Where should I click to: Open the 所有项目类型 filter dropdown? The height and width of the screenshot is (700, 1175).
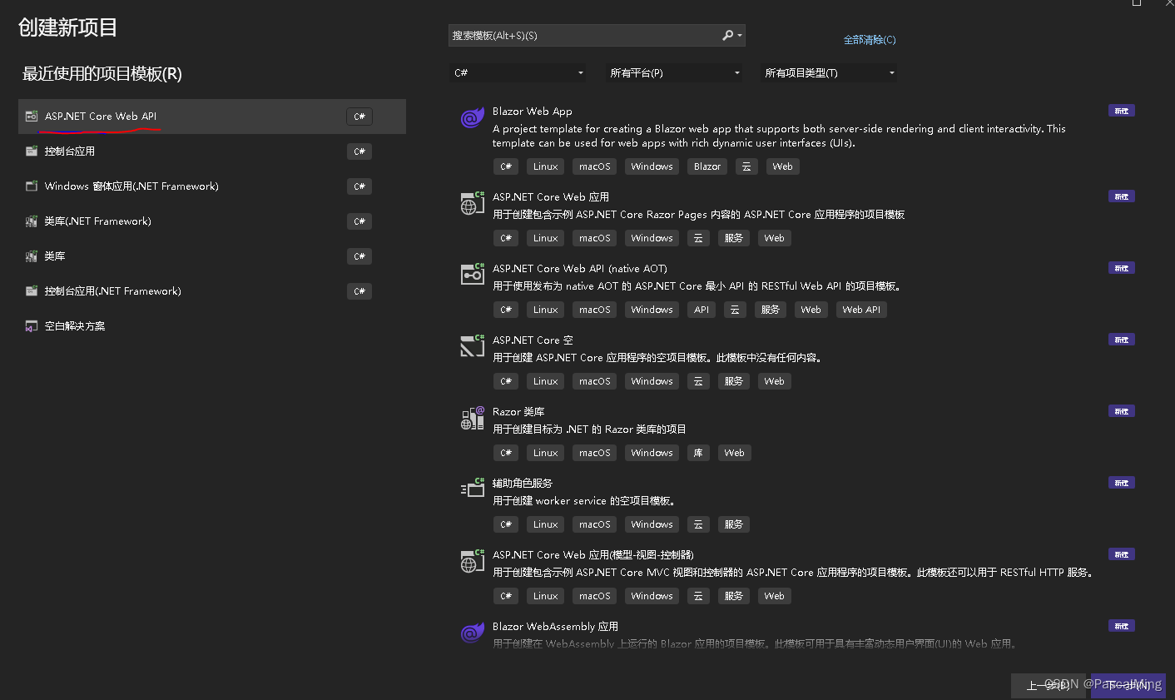point(830,73)
